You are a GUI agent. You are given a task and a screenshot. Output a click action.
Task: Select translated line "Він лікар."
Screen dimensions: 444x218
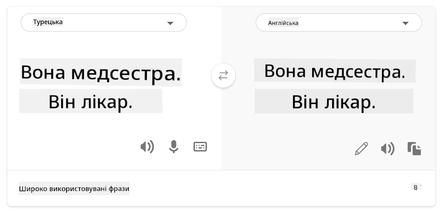pyautogui.click(x=334, y=102)
